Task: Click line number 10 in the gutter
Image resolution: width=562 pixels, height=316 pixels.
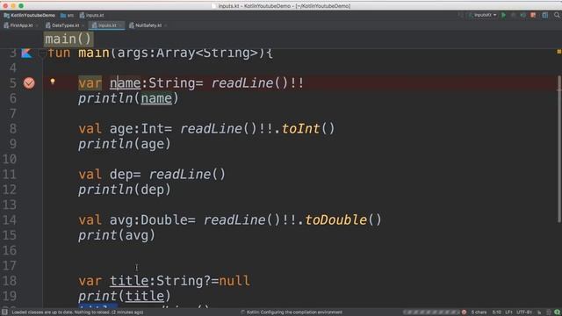Action: tap(10, 159)
